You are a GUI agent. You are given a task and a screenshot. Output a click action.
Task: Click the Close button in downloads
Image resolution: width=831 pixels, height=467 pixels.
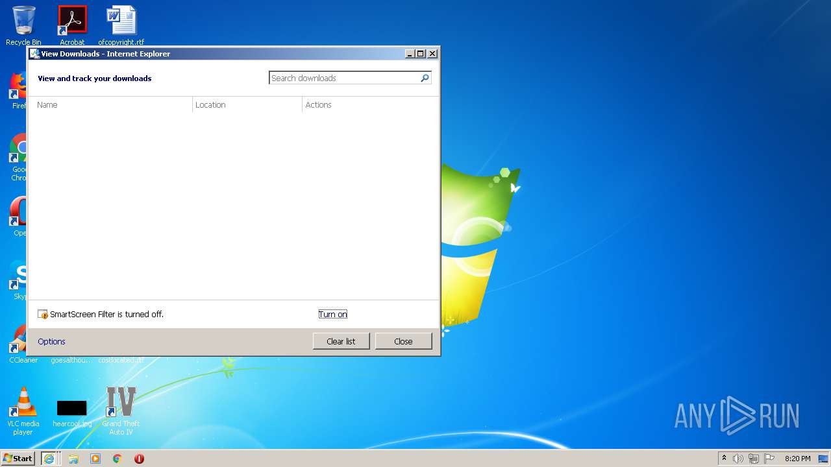click(403, 341)
